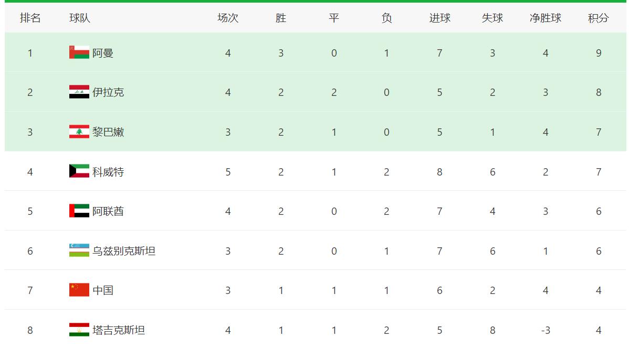The height and width of the screenshot is (349, 629).
Task: Click the 进球 column header
Action: (x=439, y=18)
